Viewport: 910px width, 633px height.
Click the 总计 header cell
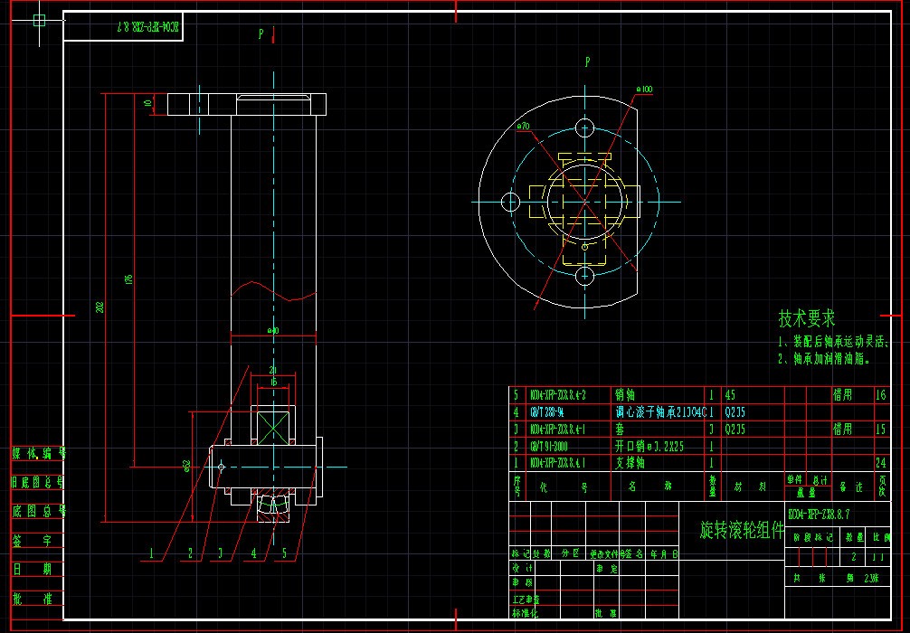pos(820,480)
